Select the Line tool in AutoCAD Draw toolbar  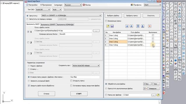tap(171, 4)
